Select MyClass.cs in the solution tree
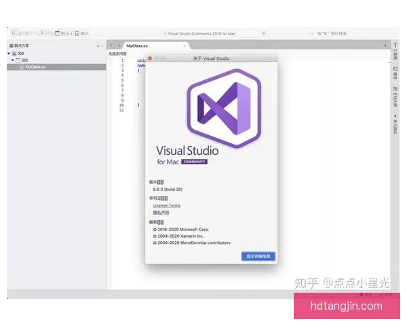407x326 pixels. (35, 67)
